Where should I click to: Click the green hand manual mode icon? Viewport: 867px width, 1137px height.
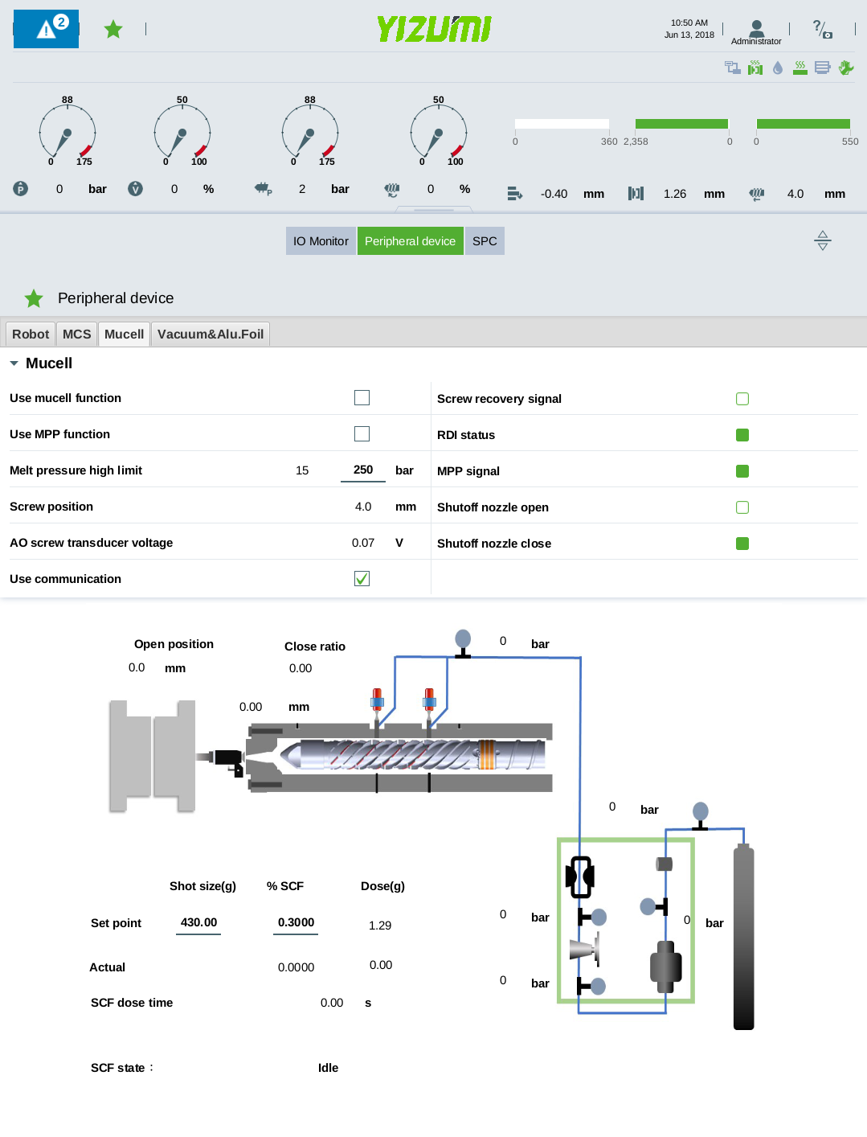click(845, 68)
